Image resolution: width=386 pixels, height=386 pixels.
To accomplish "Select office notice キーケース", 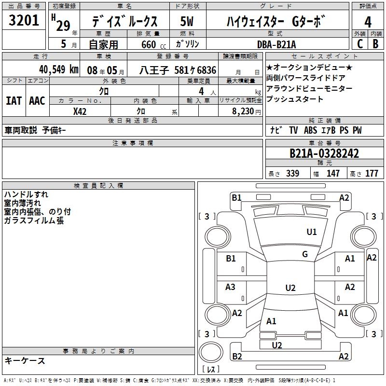I will point(25,361).
